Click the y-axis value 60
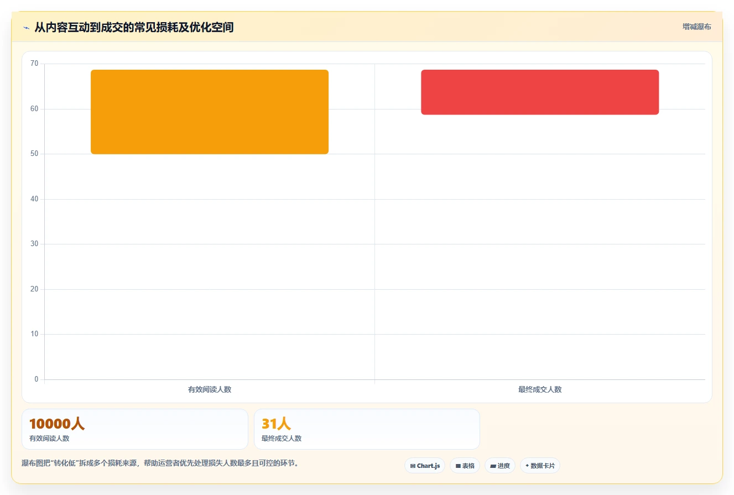 34,109
